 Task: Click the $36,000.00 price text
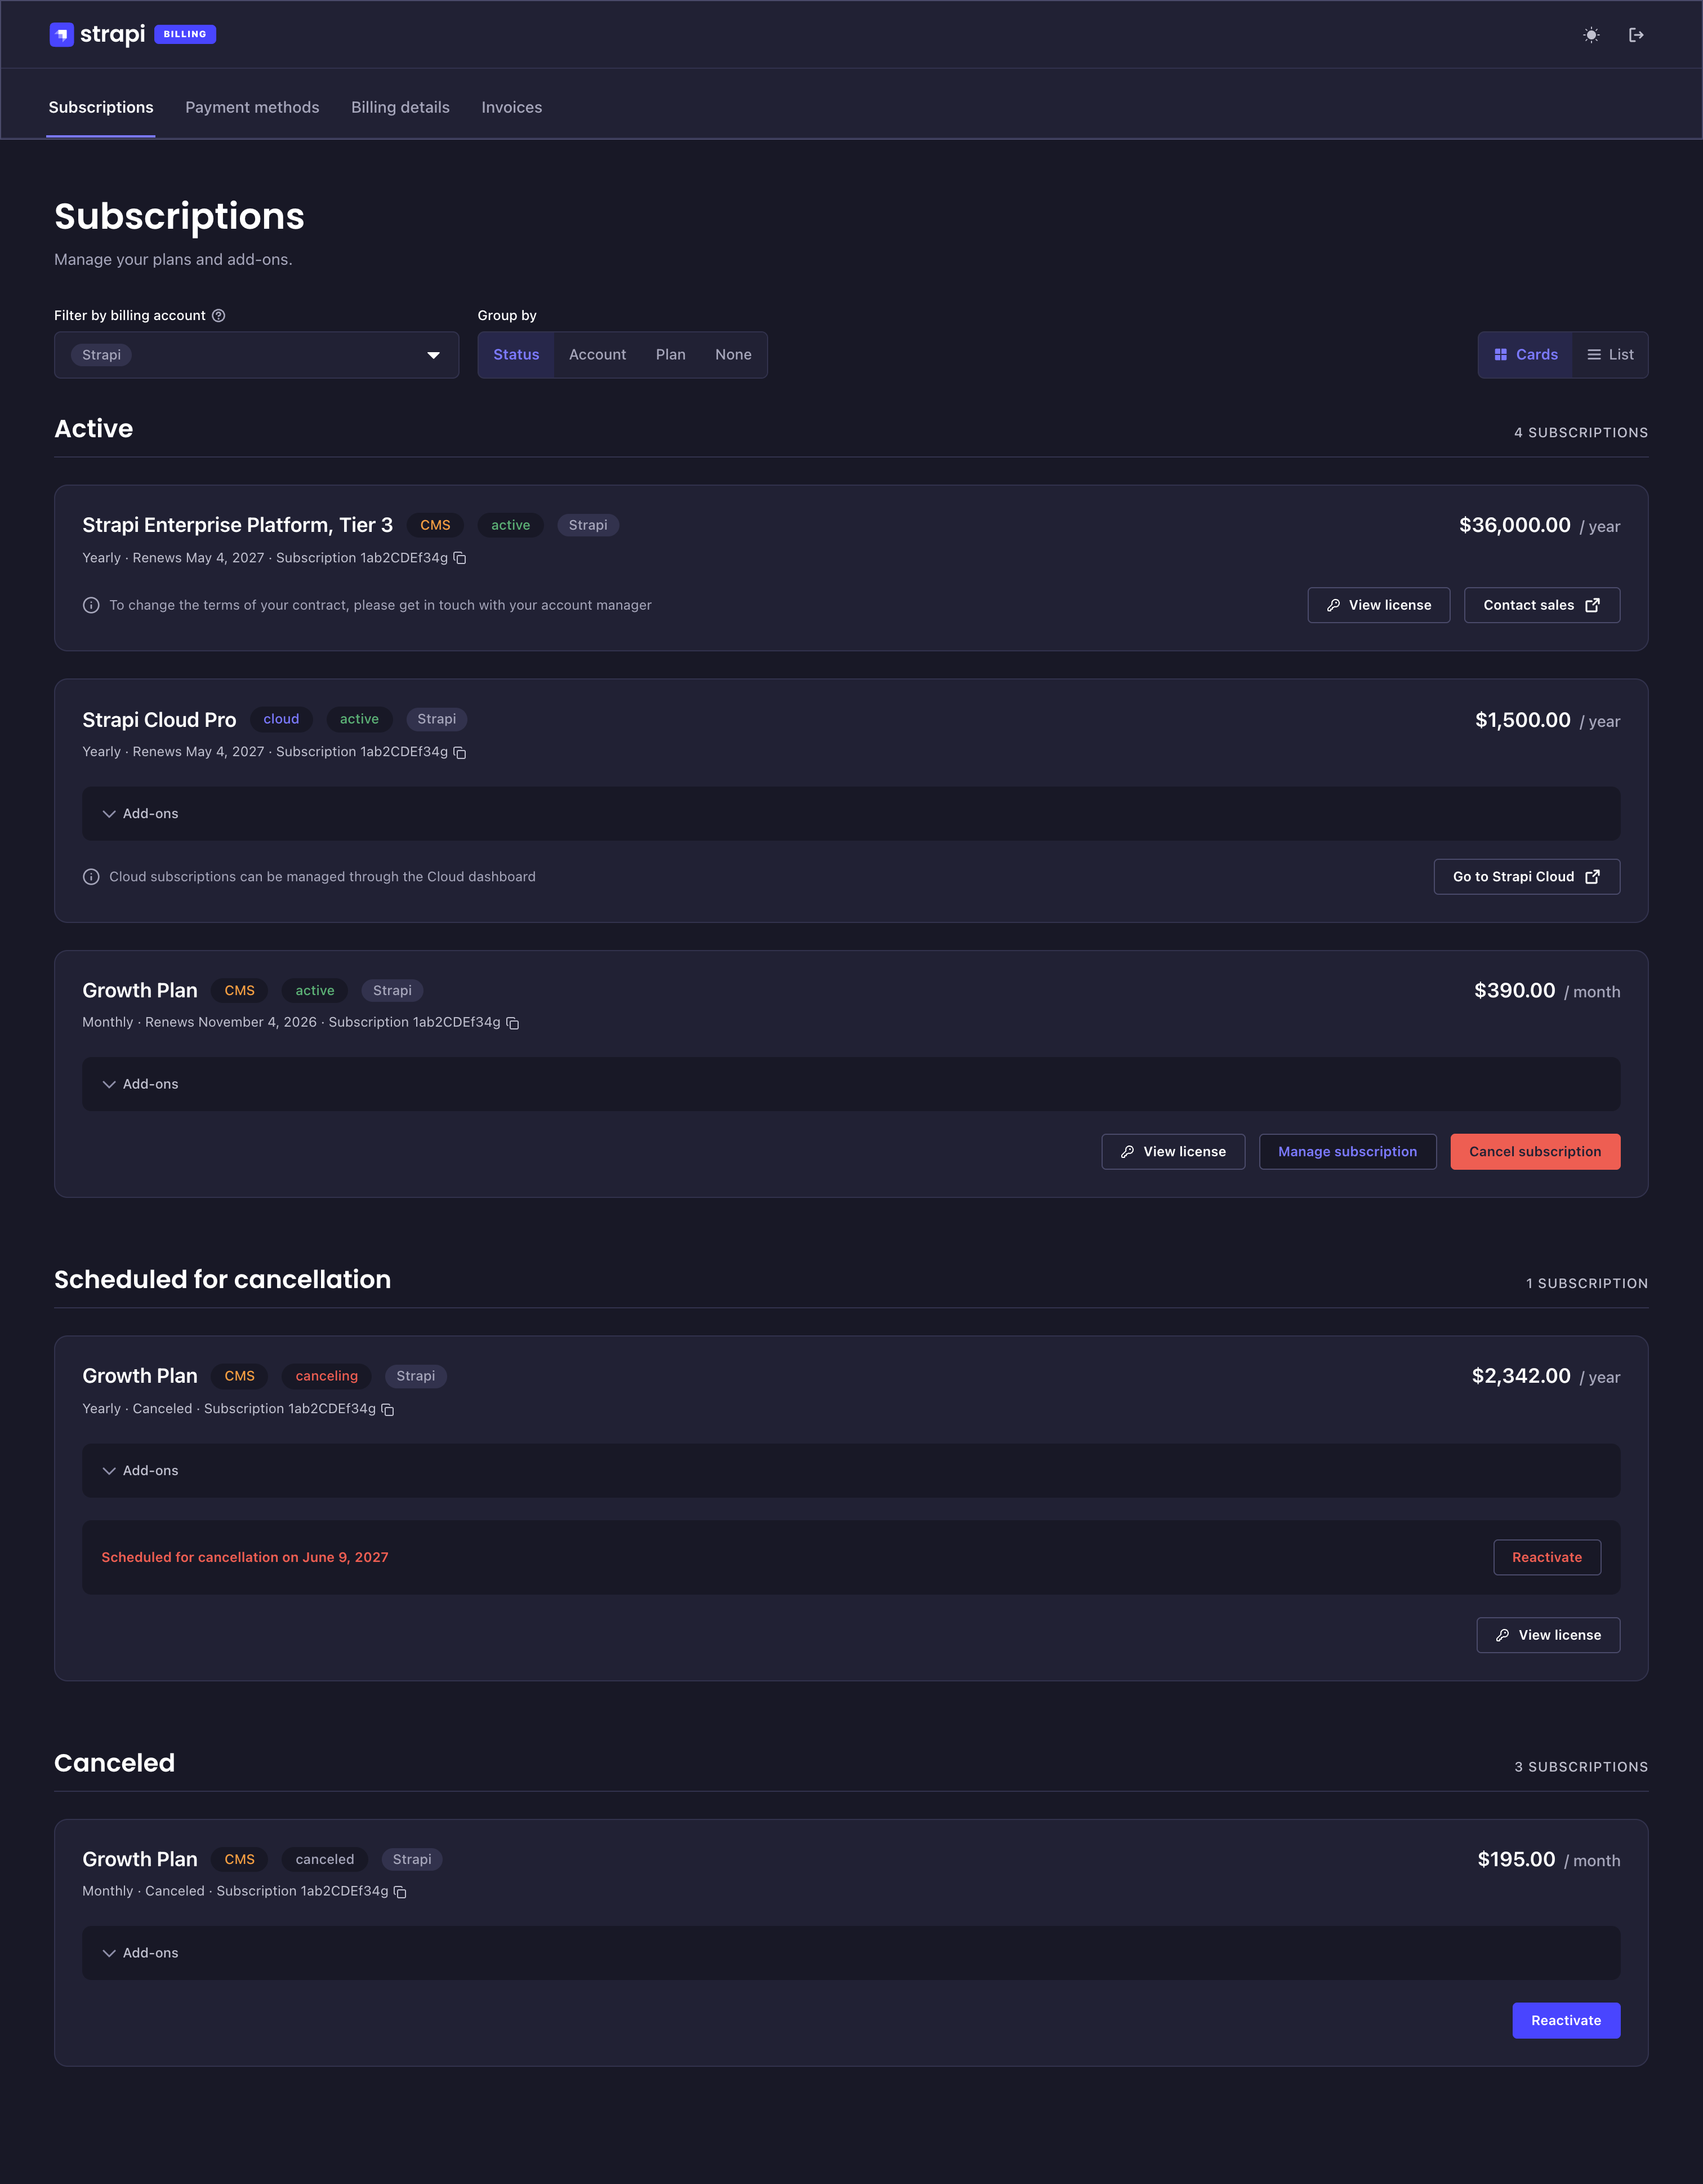click(x=1514, y=525)
